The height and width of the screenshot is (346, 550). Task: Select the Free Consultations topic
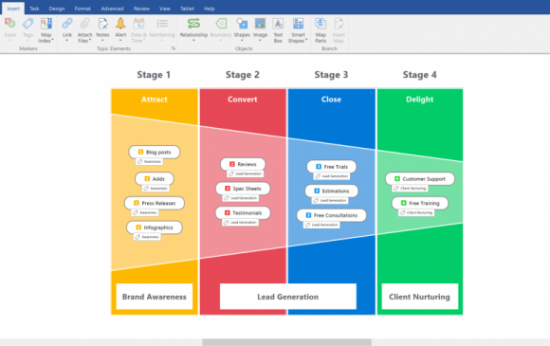(x=332, y=215)
